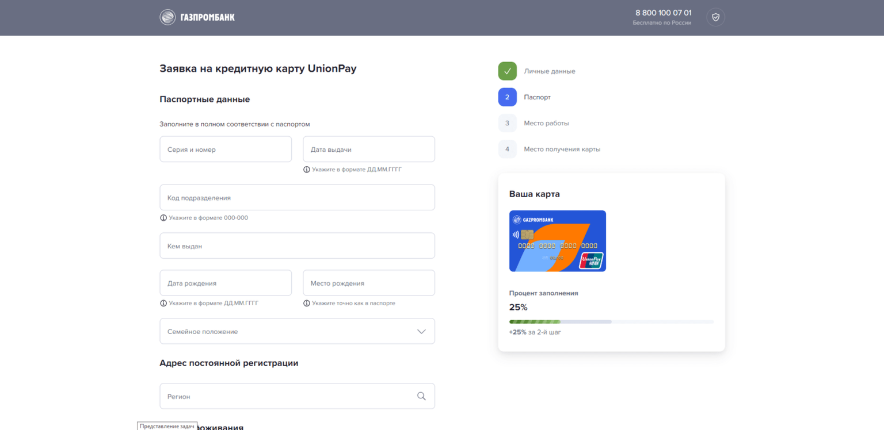The image size is (884, 430).
Task: Click Заполните в полном соответствии с паспортом text
Action: pos(235,124)
